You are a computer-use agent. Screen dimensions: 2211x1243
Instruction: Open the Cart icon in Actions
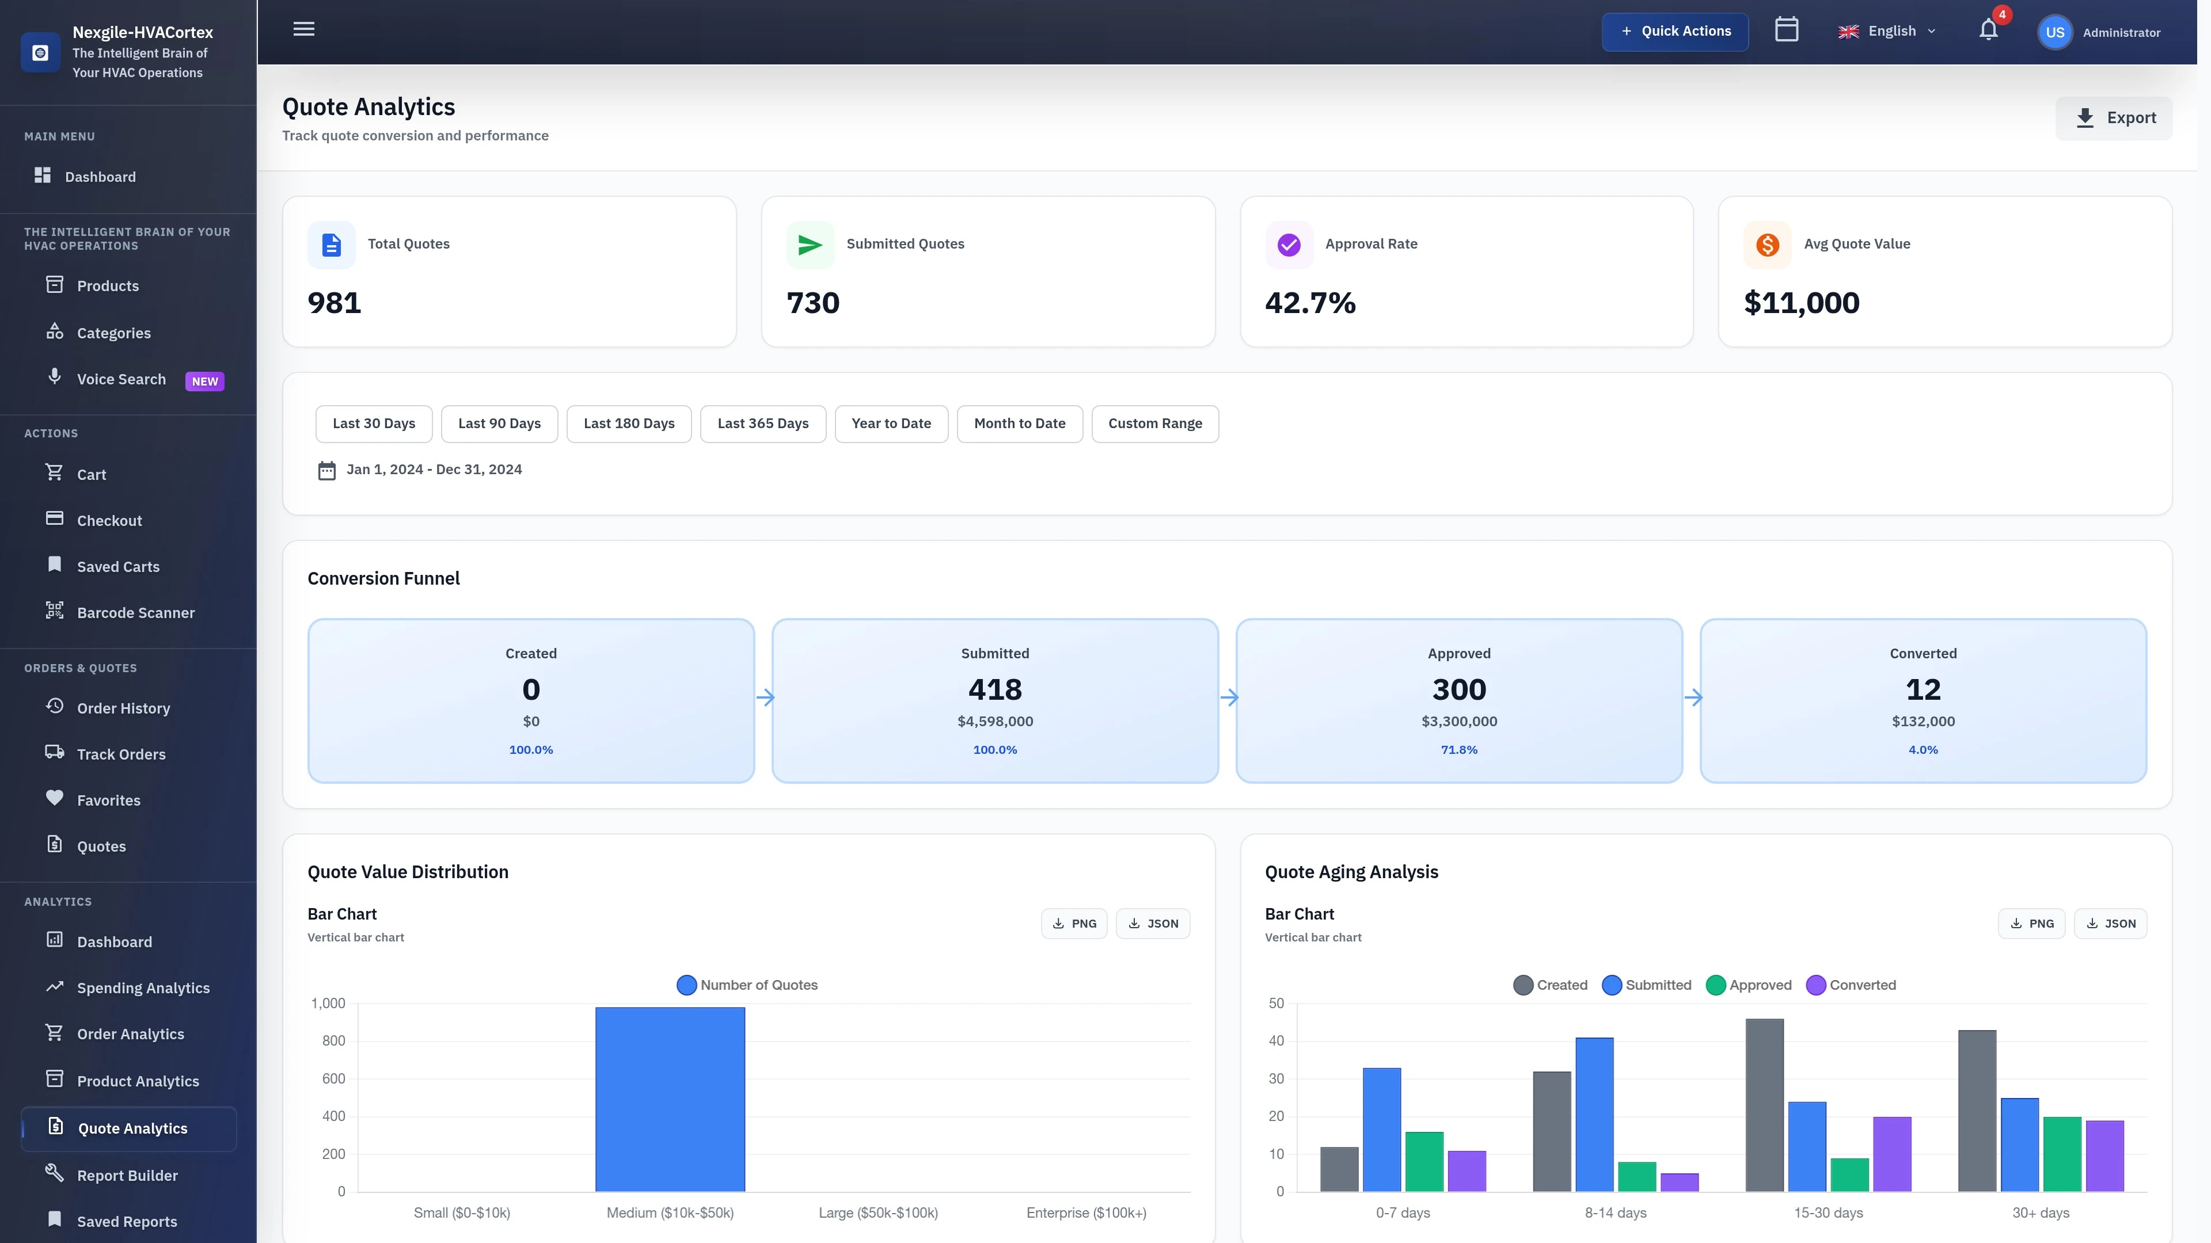pos(90,474)
